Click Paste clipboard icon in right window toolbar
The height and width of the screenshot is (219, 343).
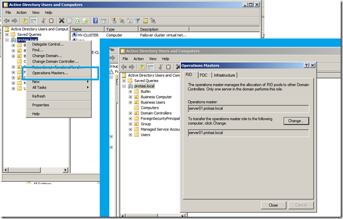168,67
